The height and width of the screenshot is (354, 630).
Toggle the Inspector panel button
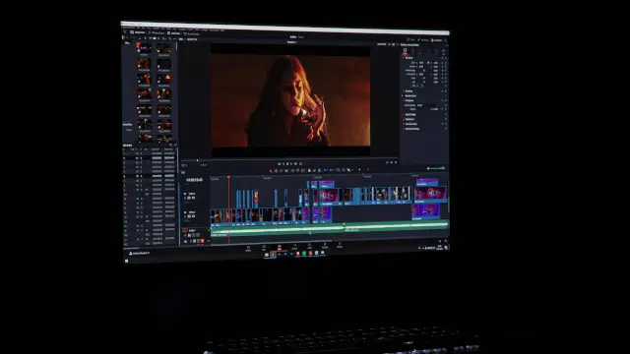pos(436,40)
